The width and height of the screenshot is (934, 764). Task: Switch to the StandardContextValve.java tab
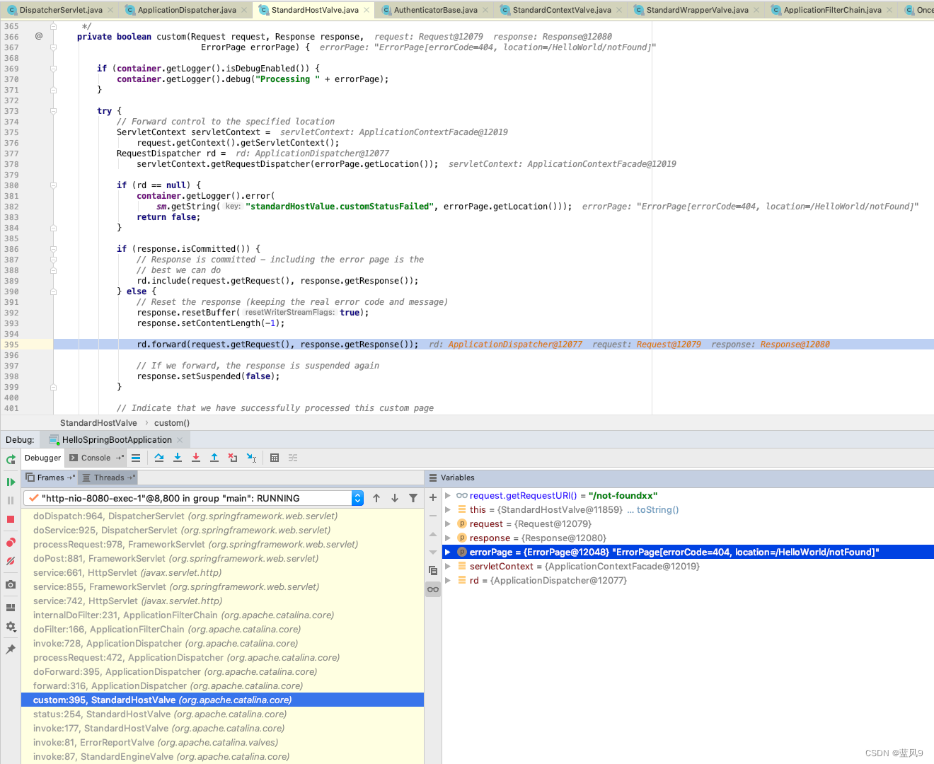tap(562, 10)
